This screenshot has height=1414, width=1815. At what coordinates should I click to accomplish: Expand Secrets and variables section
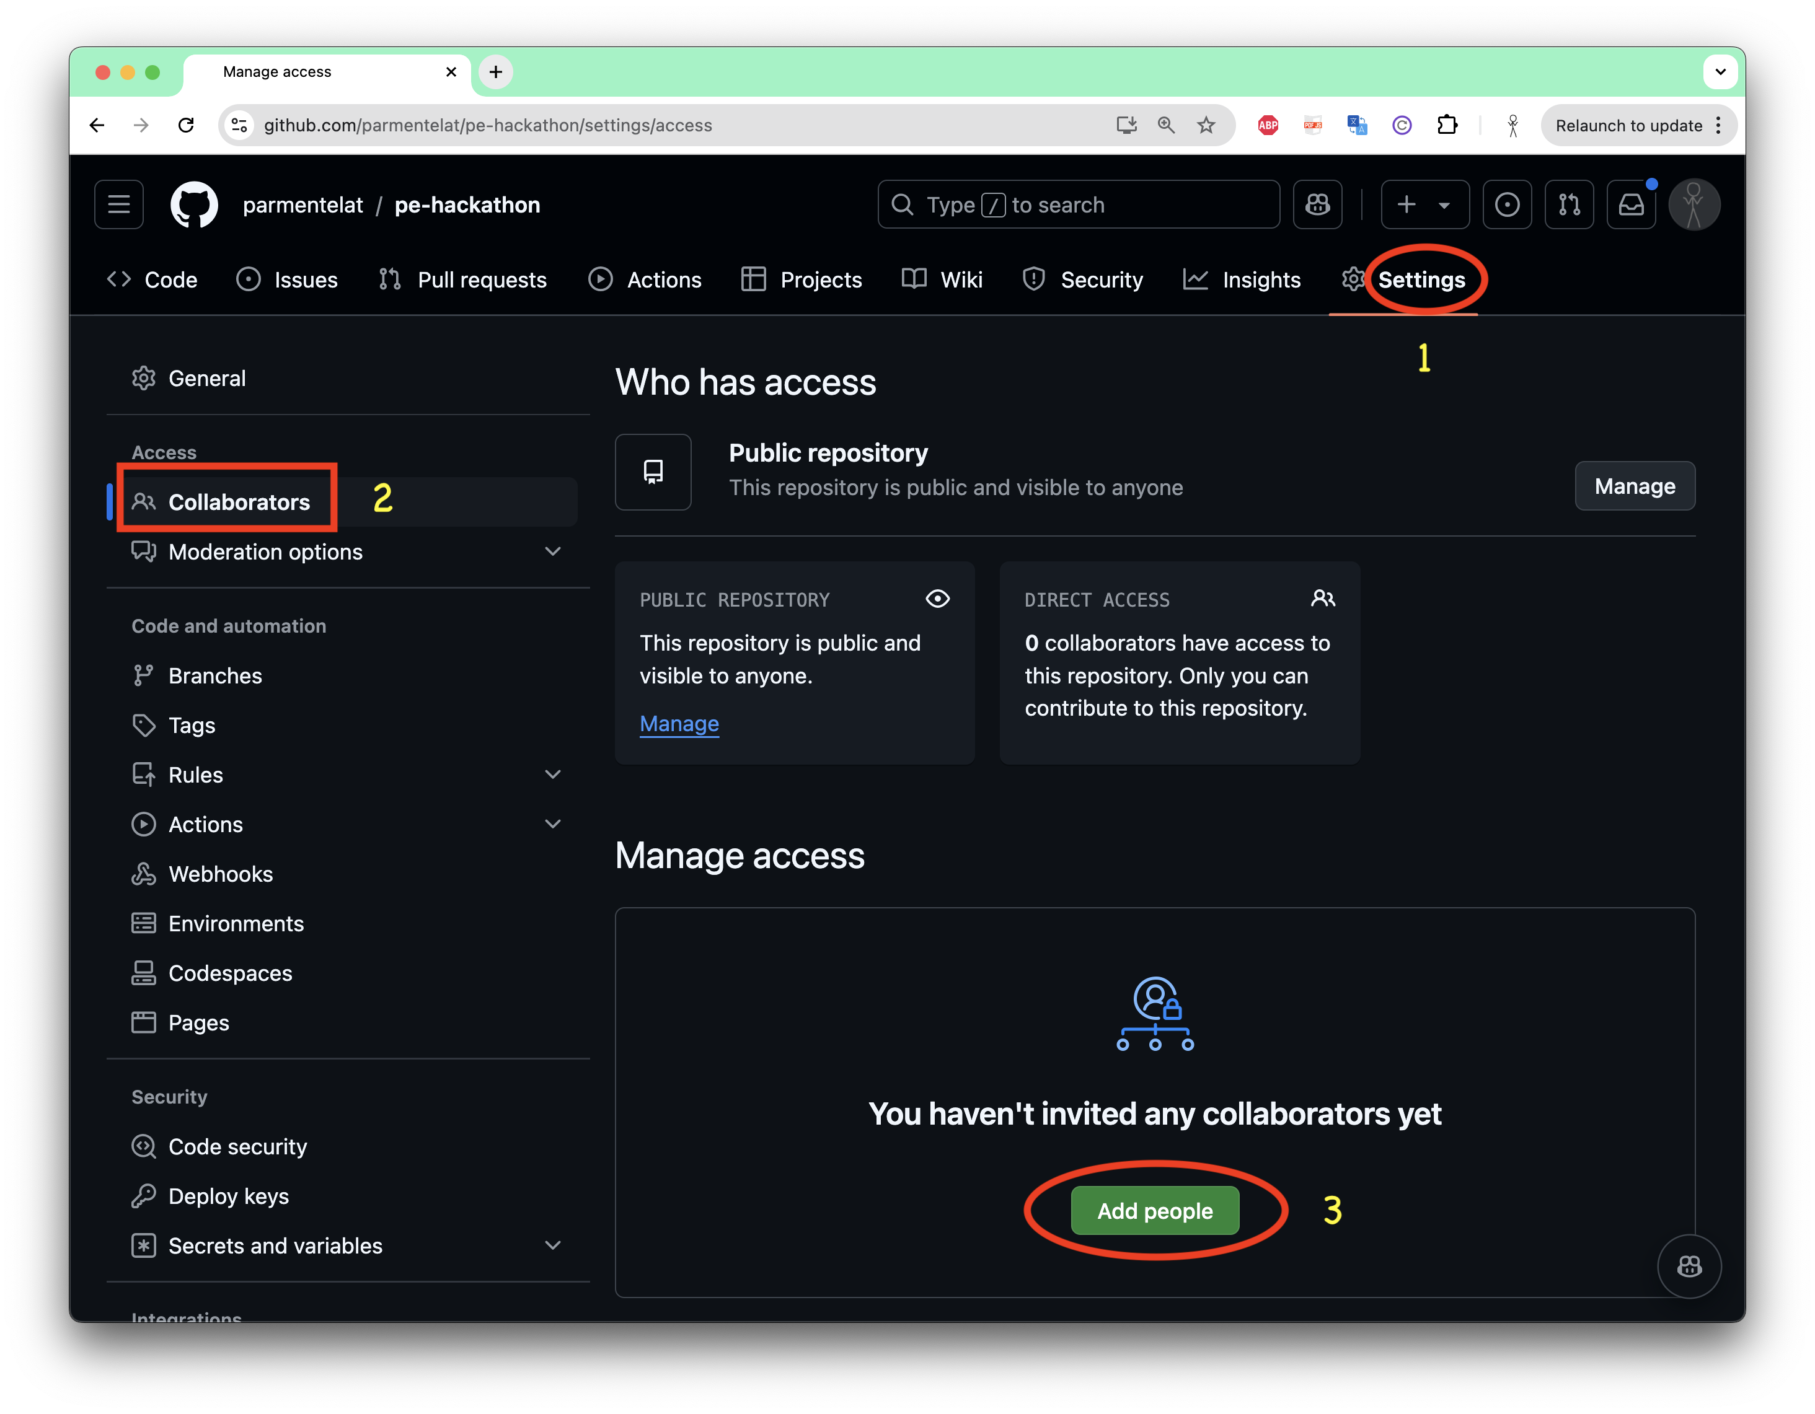553,1245
